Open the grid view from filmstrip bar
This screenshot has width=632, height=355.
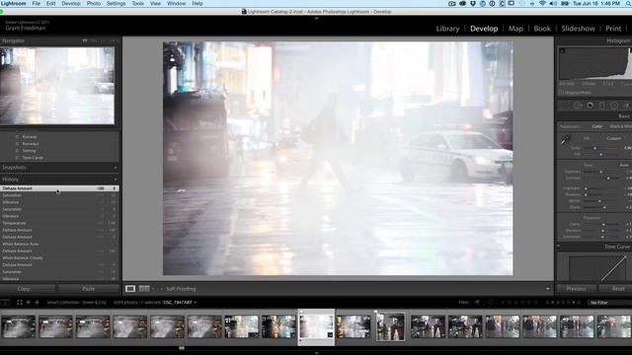[x=20, y=303]
